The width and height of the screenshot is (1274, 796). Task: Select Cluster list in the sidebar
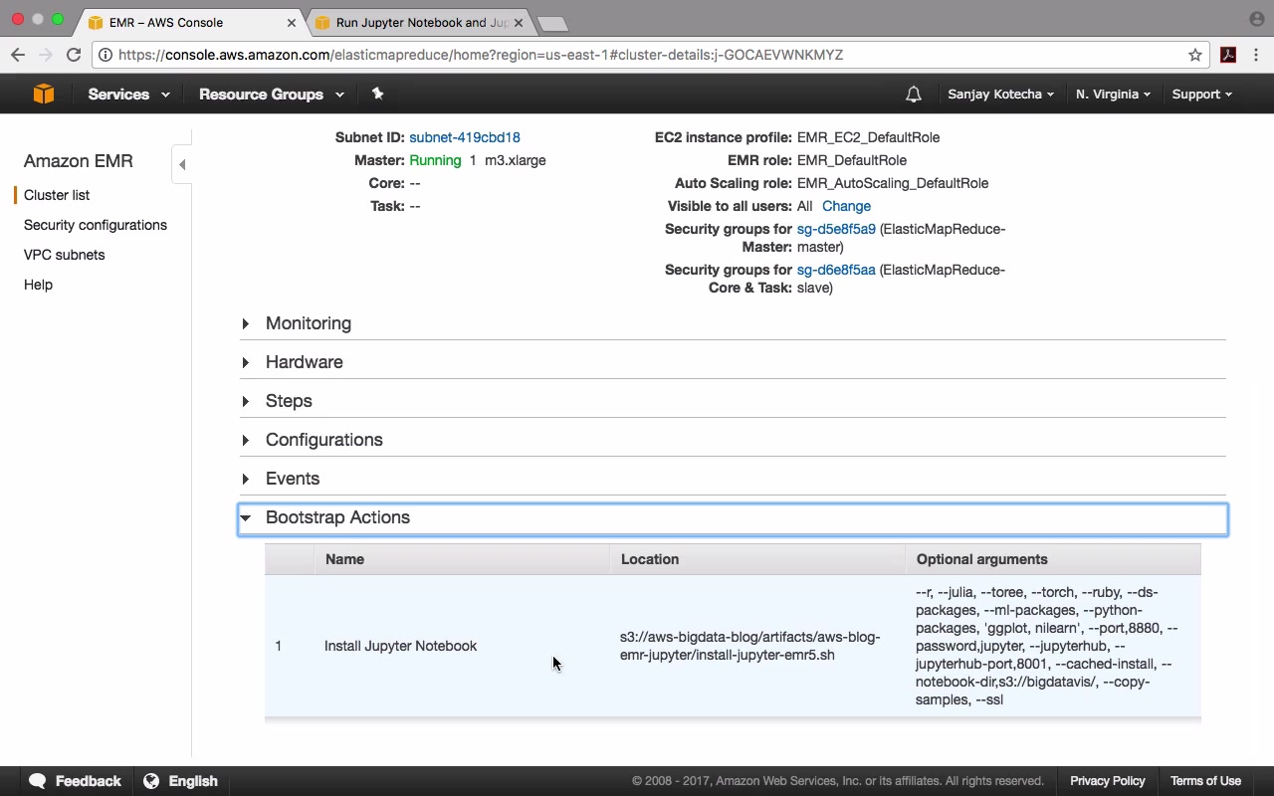click(x=57, y=195)
